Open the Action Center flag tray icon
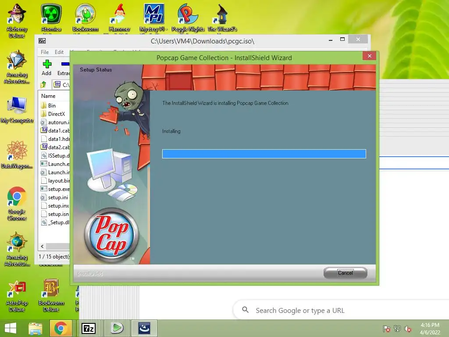Screen dimensions: 449x337 click(387, 329)
